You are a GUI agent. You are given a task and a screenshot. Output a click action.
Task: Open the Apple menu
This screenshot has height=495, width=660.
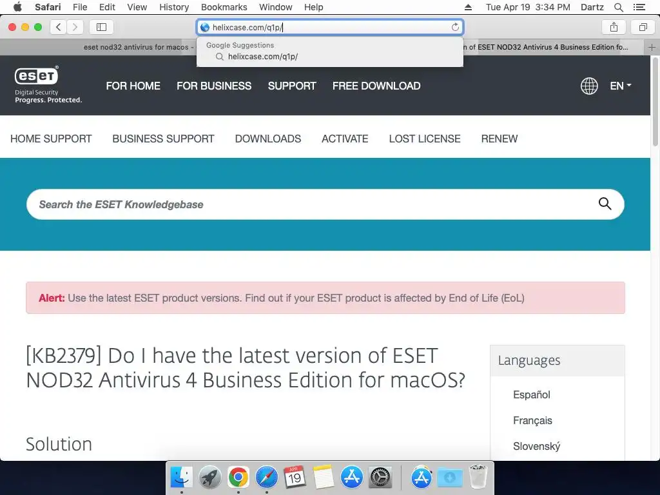tap(17, 6)
